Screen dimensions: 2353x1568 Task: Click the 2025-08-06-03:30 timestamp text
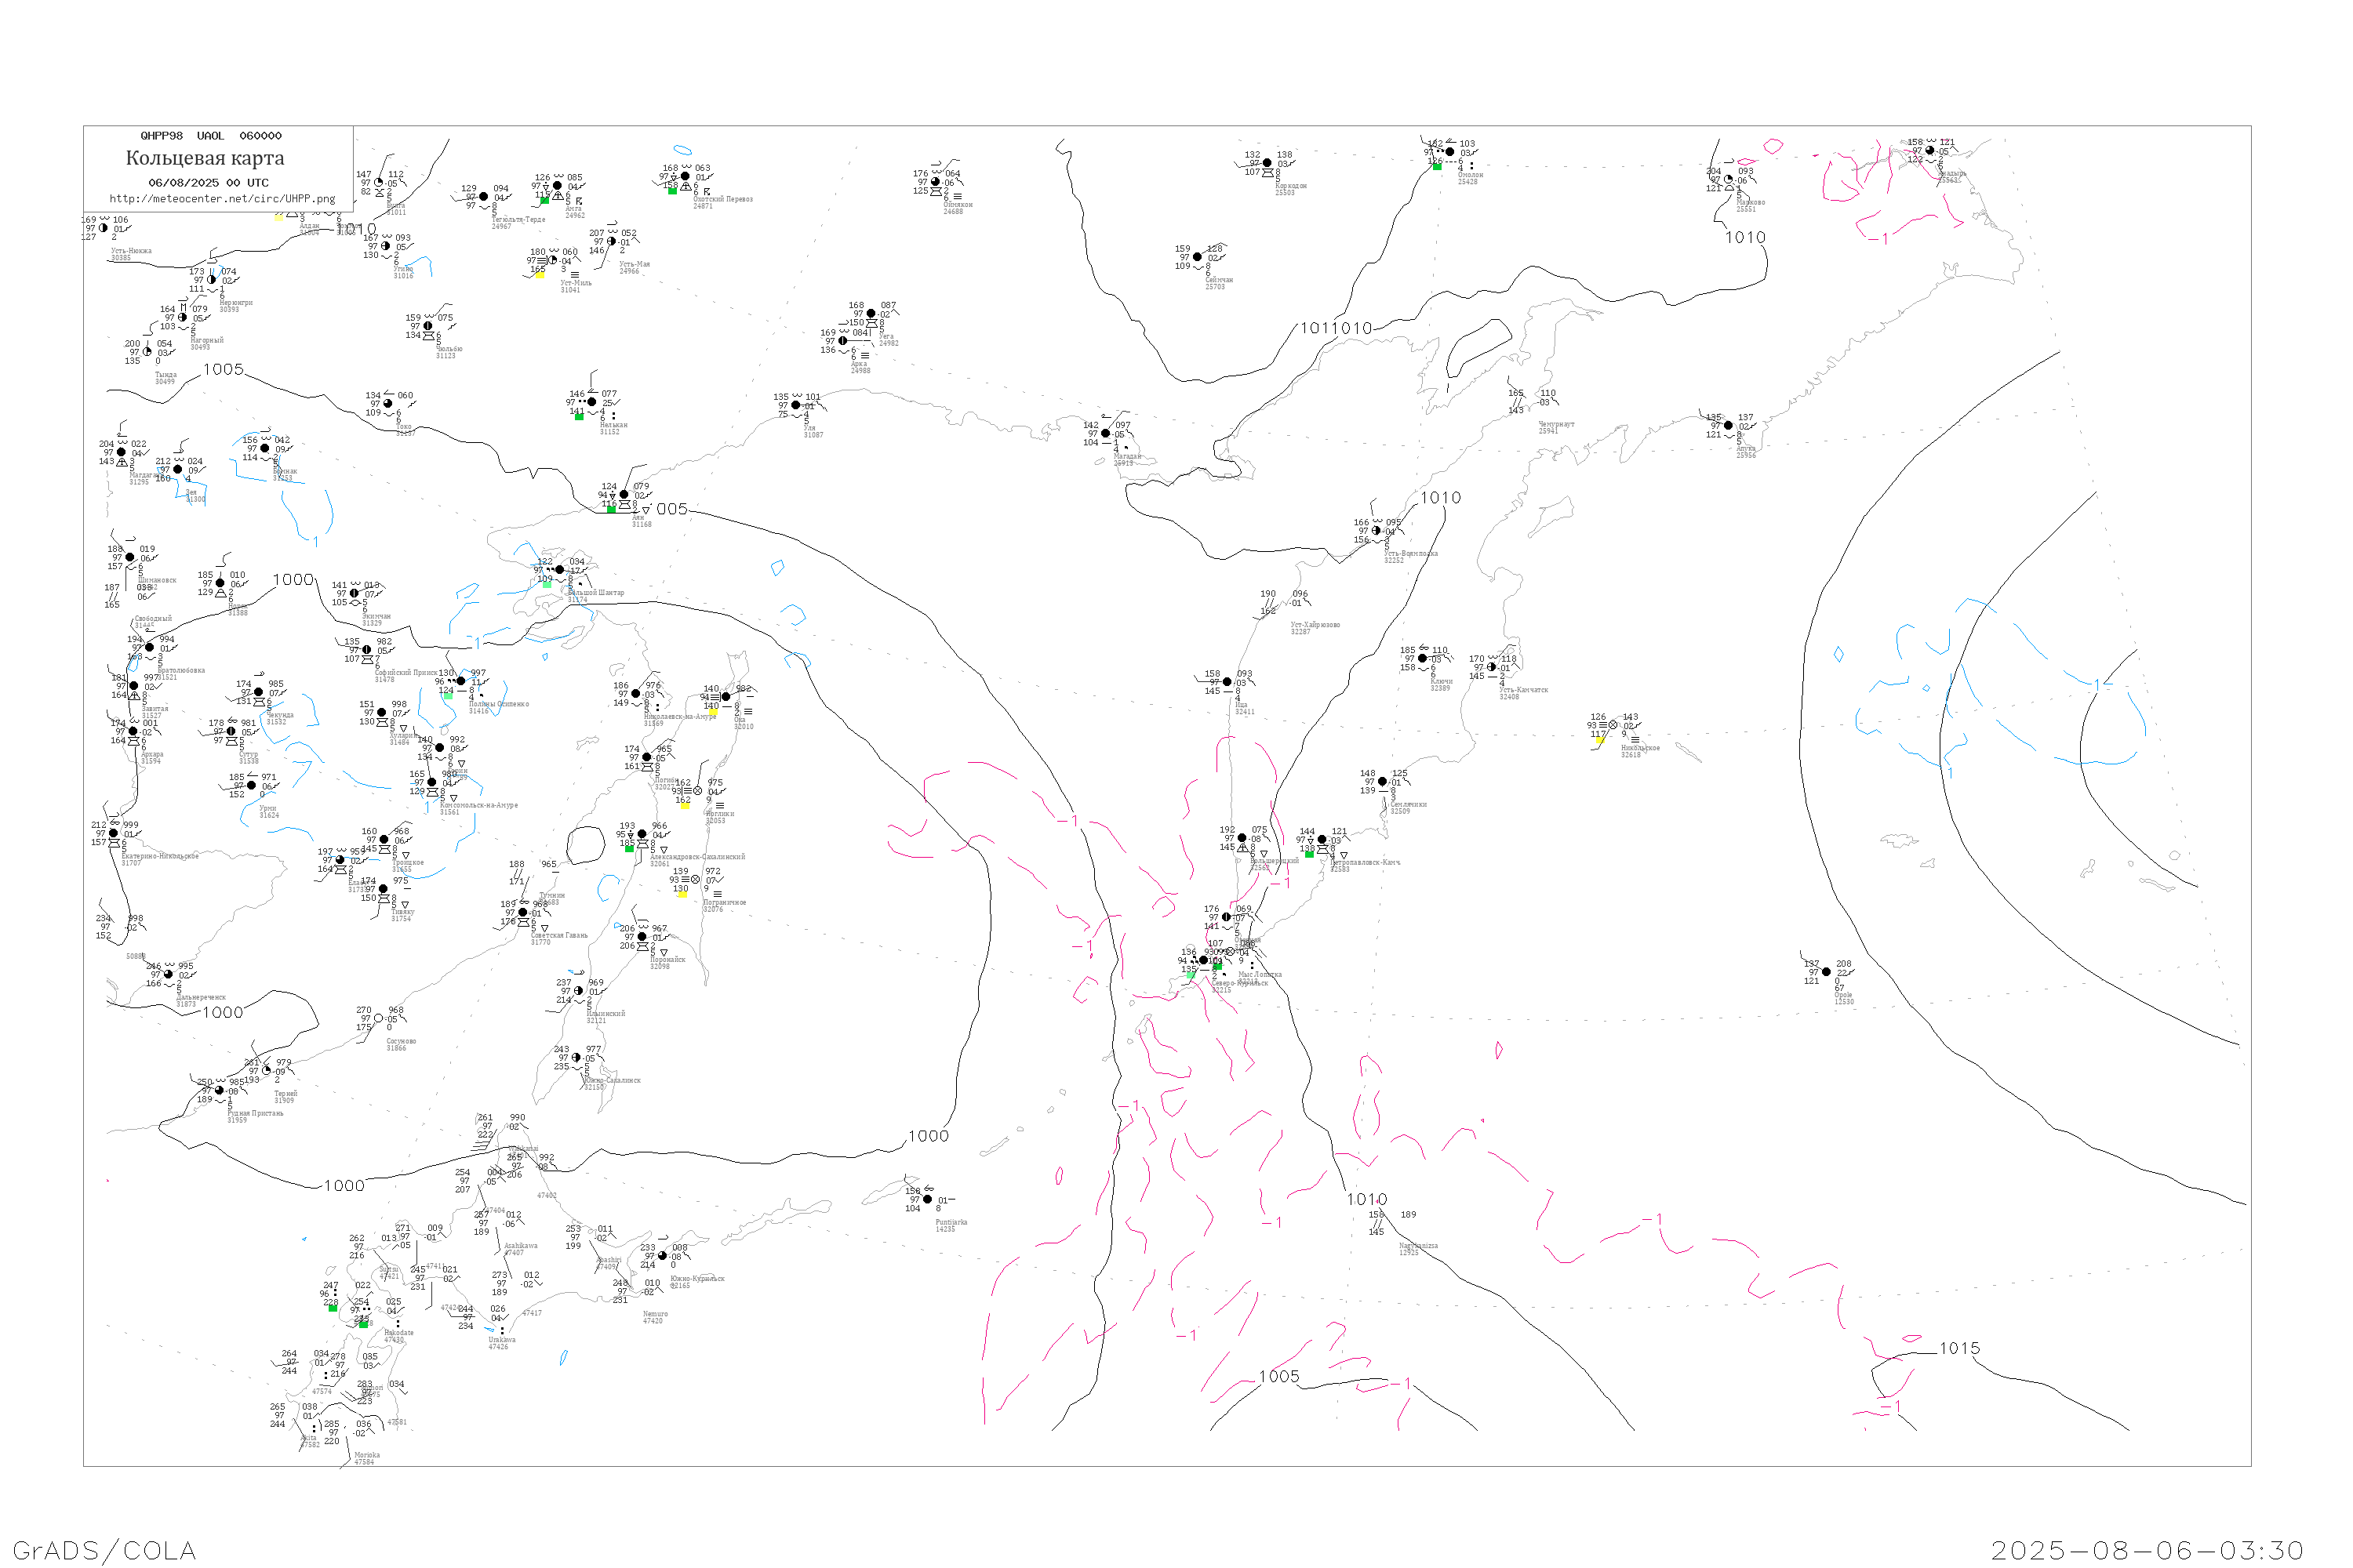coord(2147,1550)
